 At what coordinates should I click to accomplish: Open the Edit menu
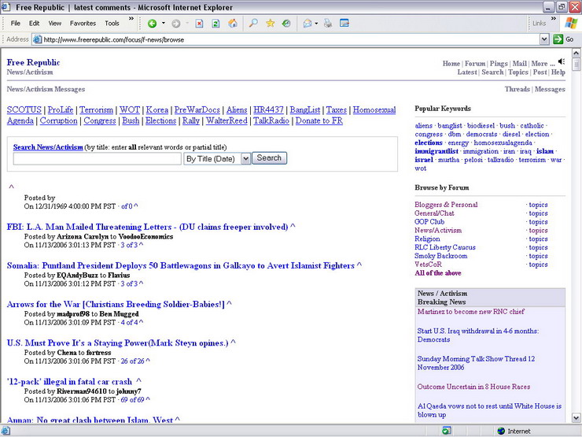tap(34, 23)
